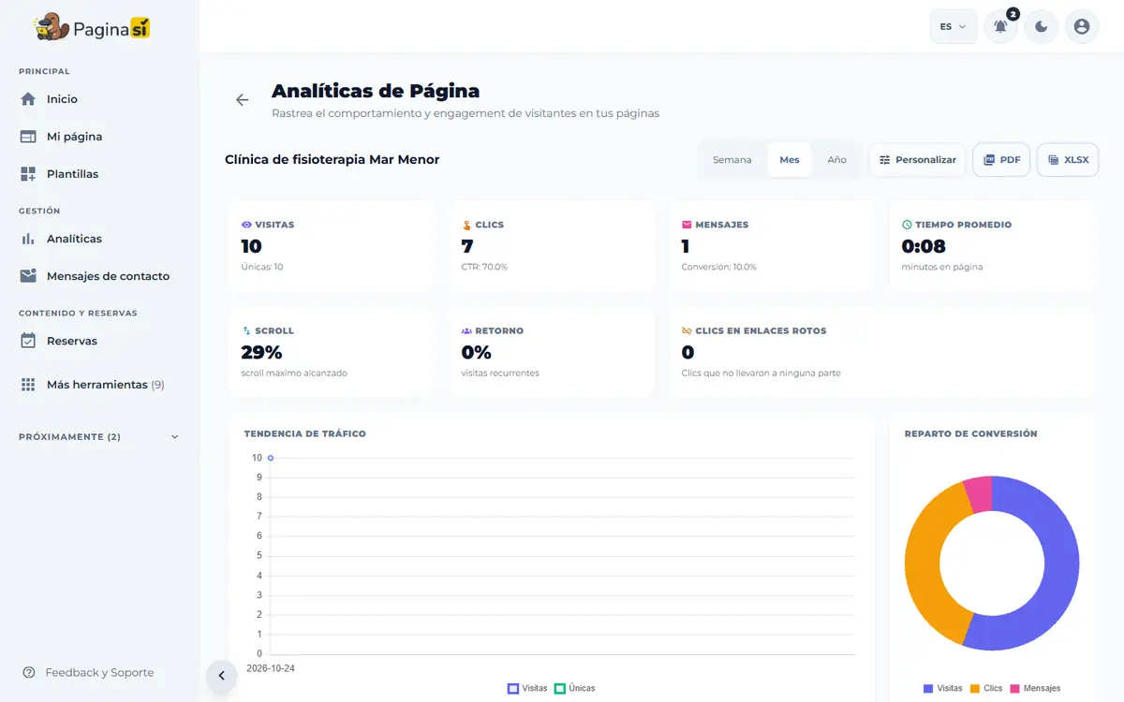Click the Analíticas de Página heading
The image size is (1124, 702).
pyautogui.click(x=376, y=91)
